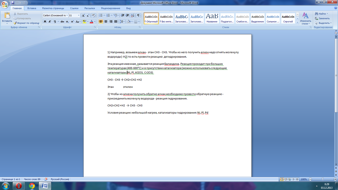Click zoom slider handle
The width and height of the screenshot is (338, 190).
click(323, 179)
